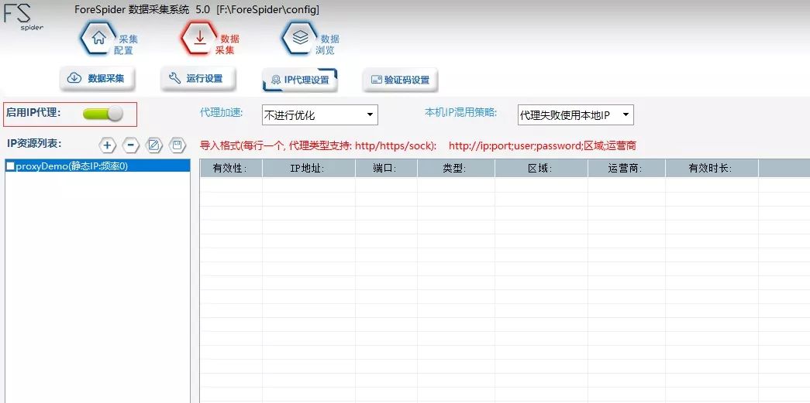The width and height of the screenshot is (810, 403).
Task: Click the ForeSpider 数据采集系统 title text
Action: [196, 10]
